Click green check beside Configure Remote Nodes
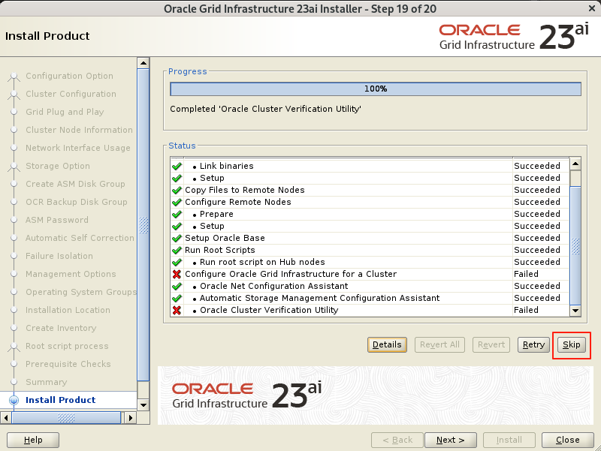Image resolution: width=601 pixels, height=451 pixels. tap(177, 202)
